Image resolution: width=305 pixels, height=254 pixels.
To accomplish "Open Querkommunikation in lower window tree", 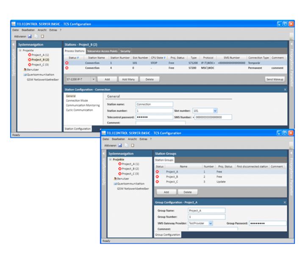I will click(x=129, y=184).
